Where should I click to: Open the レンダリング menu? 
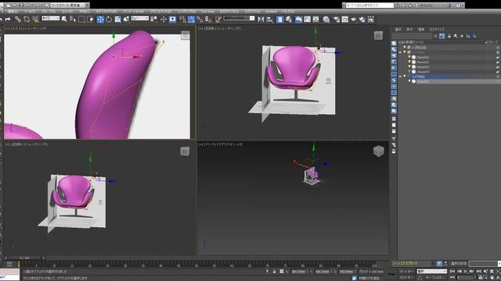tap(186, 12)
